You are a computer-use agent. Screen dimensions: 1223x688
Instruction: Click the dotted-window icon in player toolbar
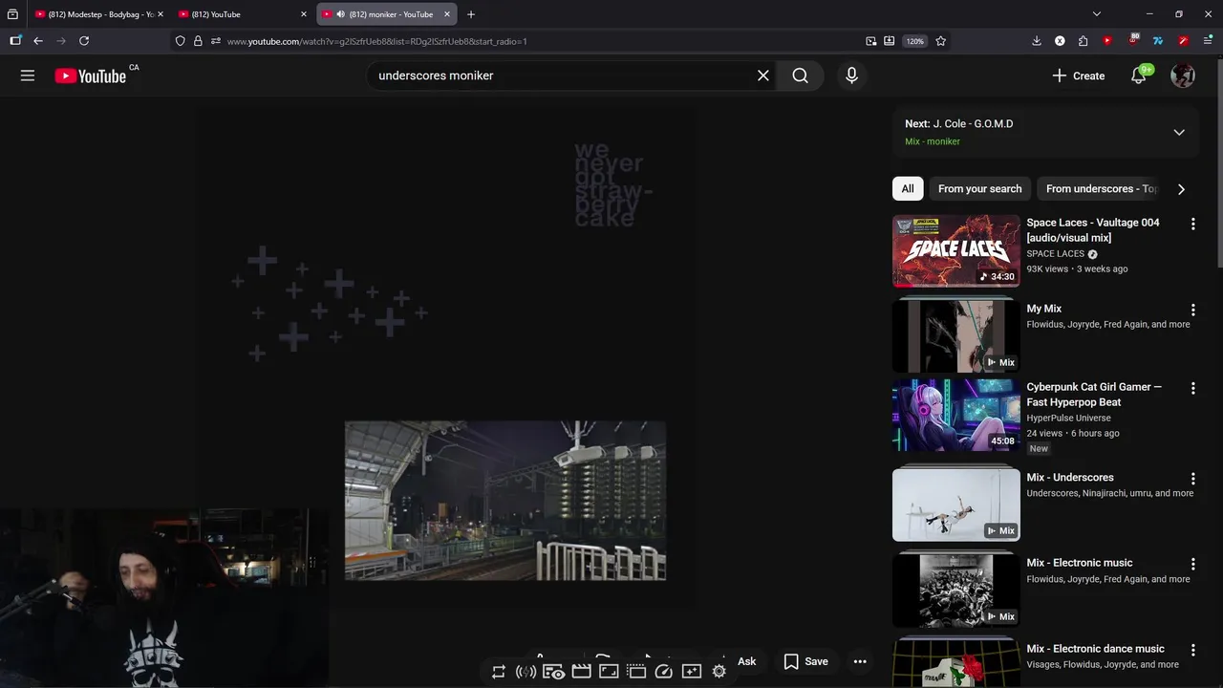point(636,672)
